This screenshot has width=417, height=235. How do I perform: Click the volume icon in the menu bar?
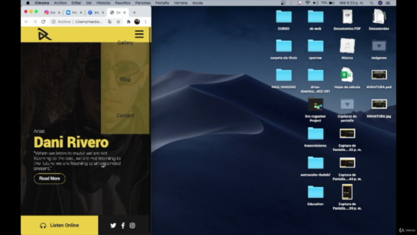click(315, 3)
